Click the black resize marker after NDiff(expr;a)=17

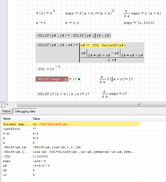(x=79, y=79)
